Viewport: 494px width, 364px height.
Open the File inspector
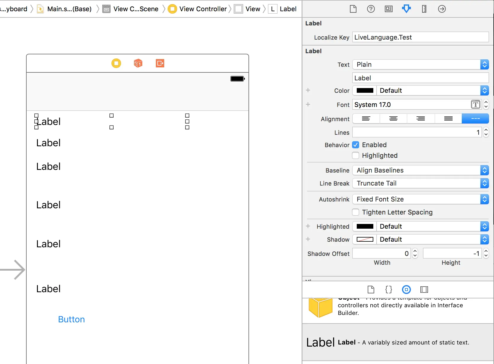tap(353, 9)
